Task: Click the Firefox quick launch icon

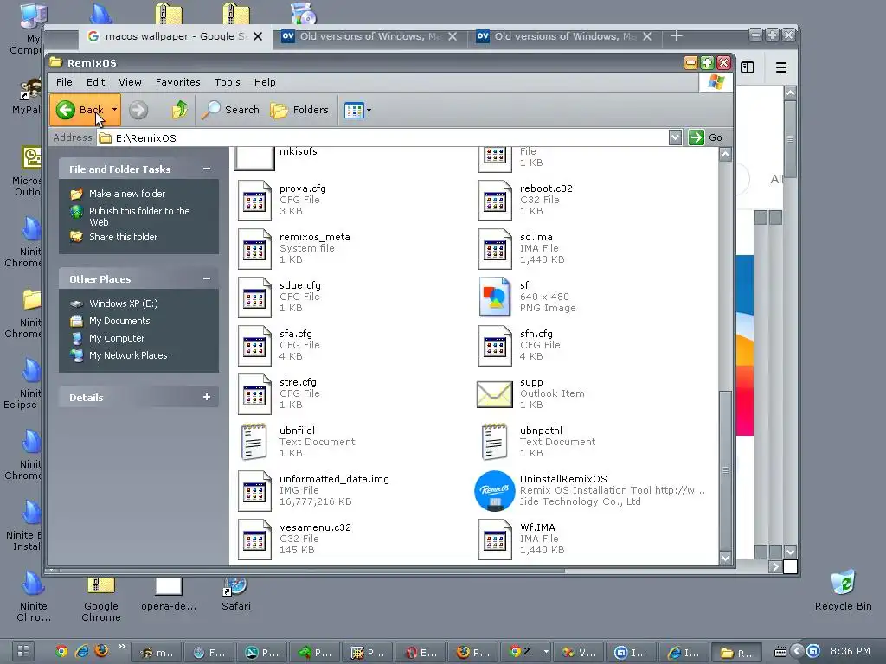Action: [x=102, y=651]
